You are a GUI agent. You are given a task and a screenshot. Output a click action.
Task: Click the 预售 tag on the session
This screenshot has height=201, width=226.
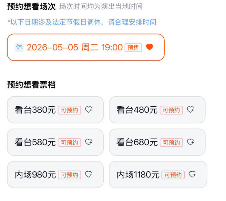[x=133, y=48]
